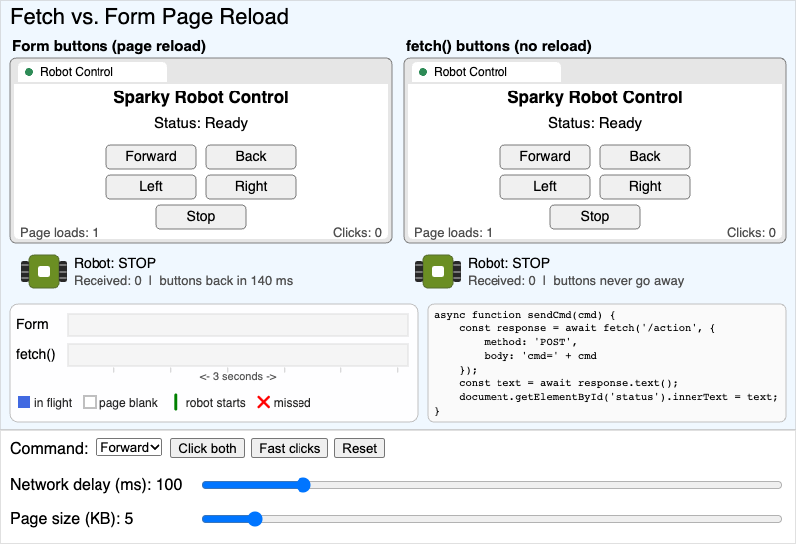Adjust the Network delay slider

492,485
